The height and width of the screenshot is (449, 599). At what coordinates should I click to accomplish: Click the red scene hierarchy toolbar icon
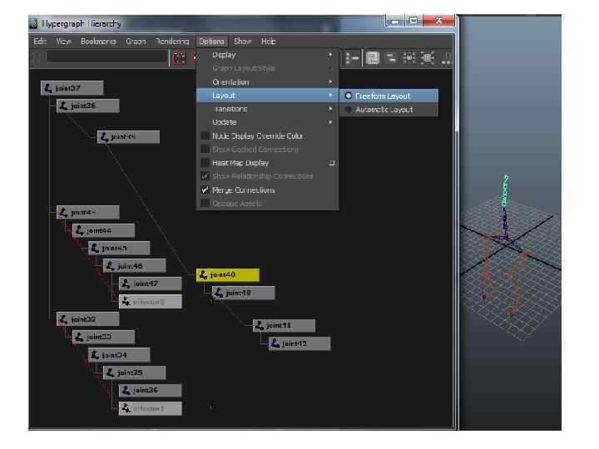point(180,58)
